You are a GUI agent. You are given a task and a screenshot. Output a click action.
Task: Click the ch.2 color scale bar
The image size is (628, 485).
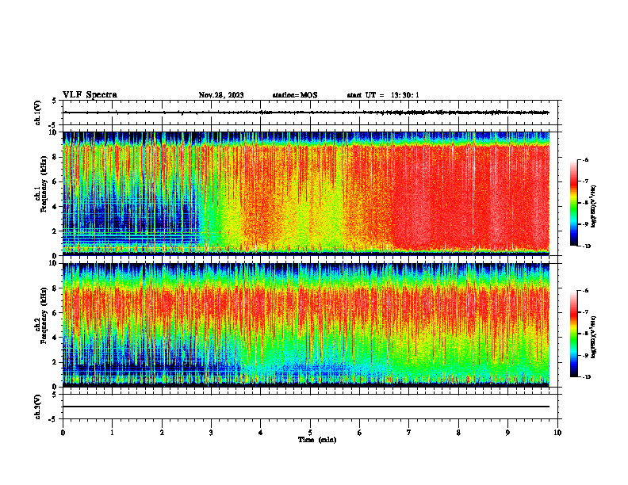(x=573, y=334)
